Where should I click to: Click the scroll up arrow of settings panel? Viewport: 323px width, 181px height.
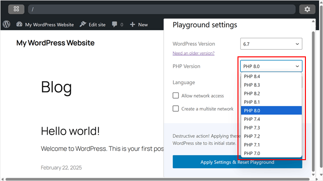tap(313, 21)
